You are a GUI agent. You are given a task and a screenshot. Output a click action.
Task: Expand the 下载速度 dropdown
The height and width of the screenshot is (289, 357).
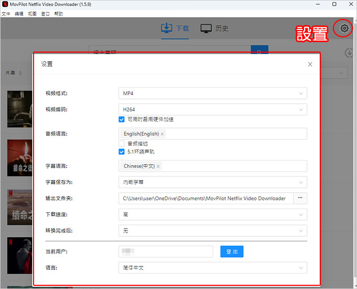pyautogui.click(x=213, y=215)
